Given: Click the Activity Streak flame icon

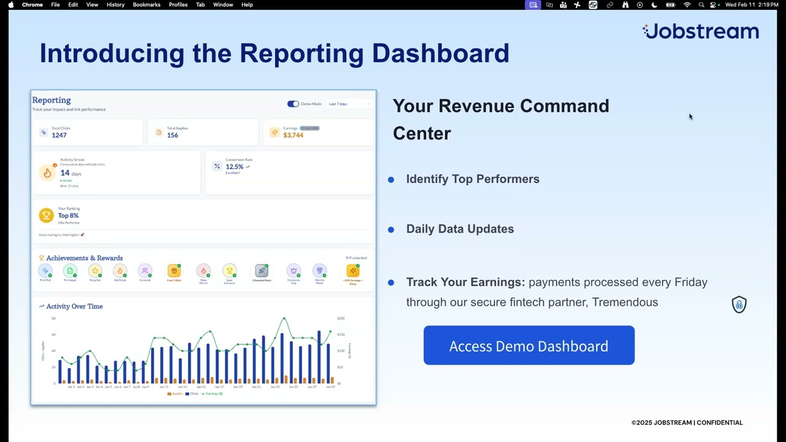Looking at the screenshot, I should (47, 173).
